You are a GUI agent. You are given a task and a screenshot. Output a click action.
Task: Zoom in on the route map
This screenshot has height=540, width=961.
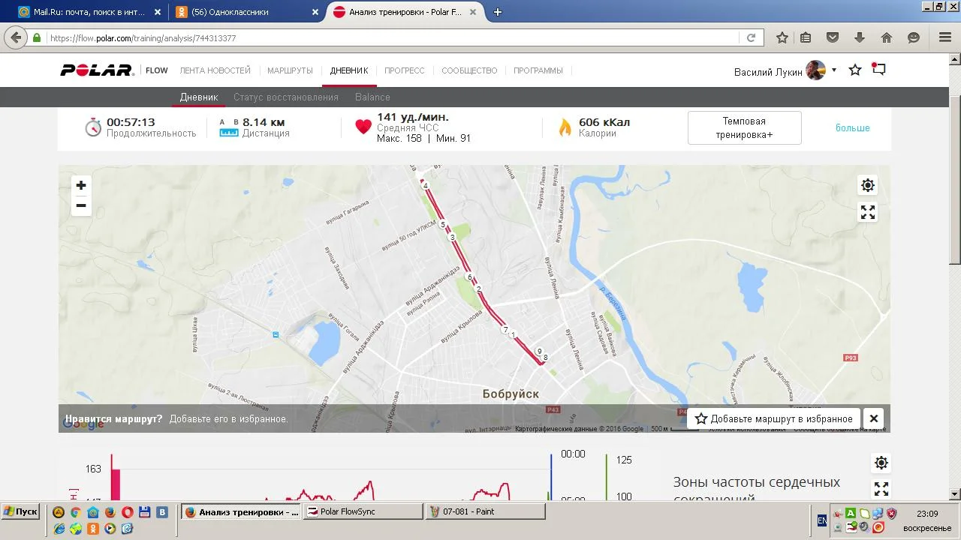click(x=81, y=185)
